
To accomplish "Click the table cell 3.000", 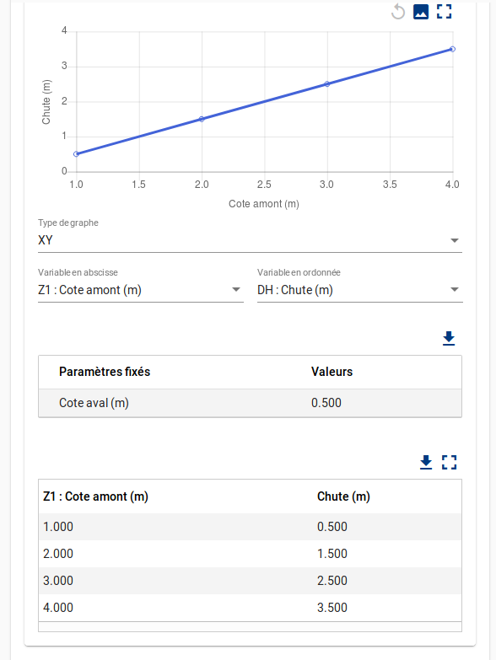I will point(58,581).
